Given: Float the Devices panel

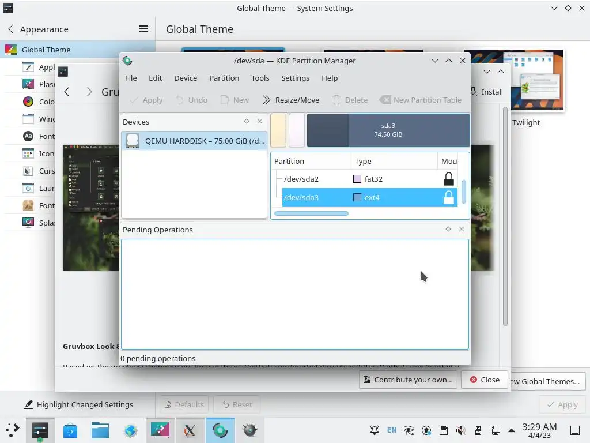Looking at the screenshot, I should pos(247,121).
